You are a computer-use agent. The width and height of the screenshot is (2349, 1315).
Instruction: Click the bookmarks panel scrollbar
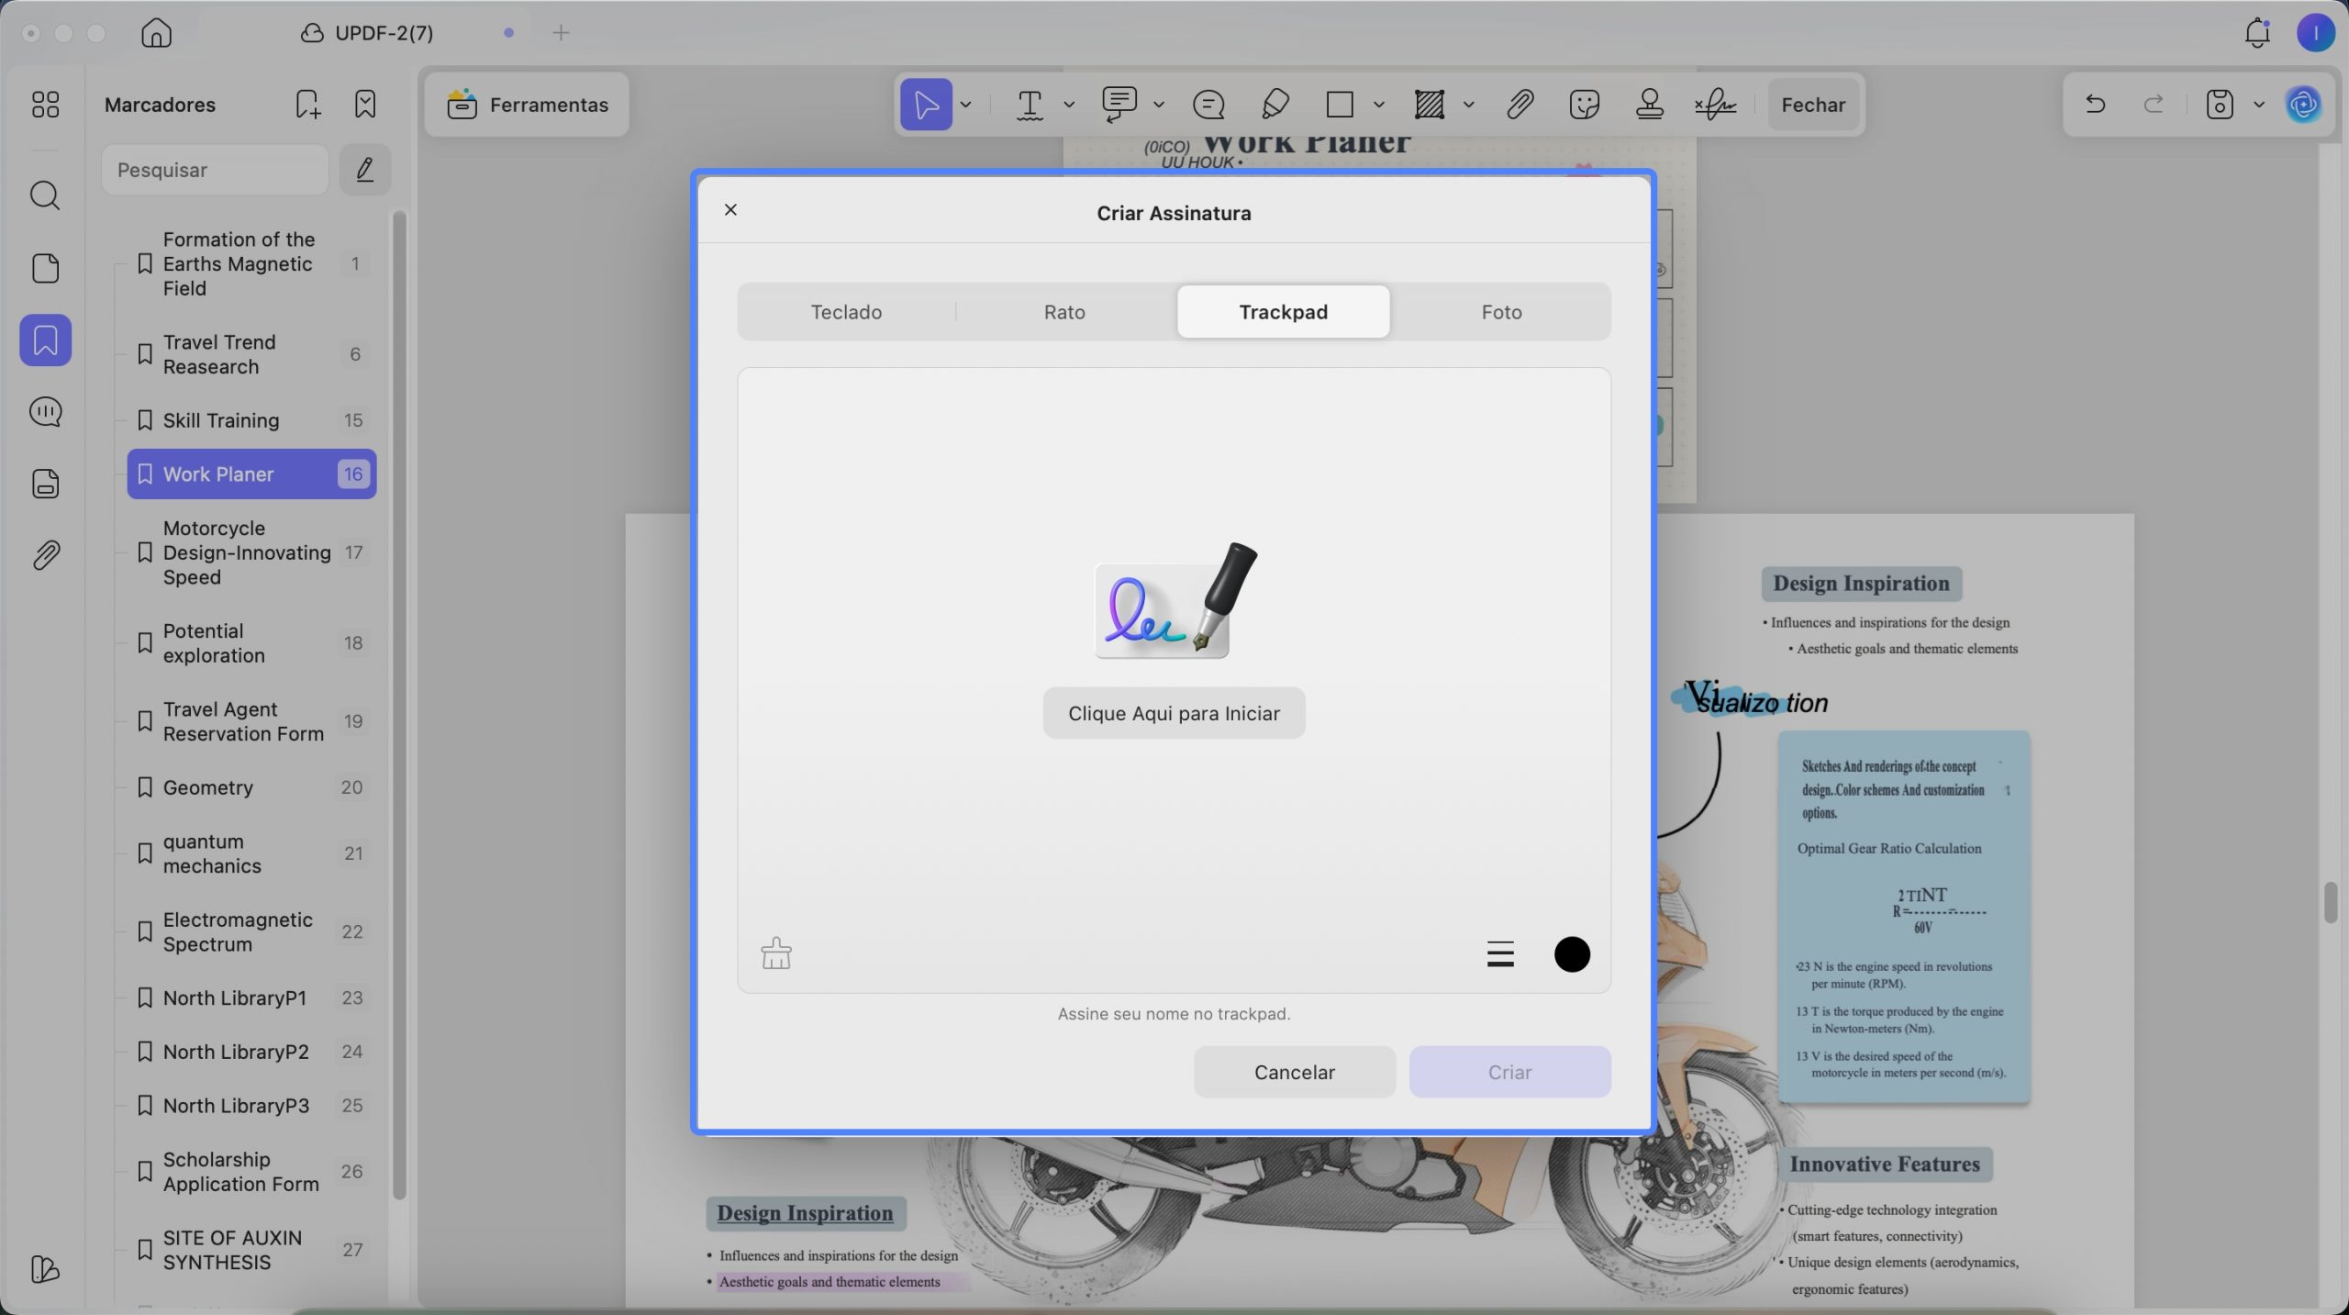coord(399,705)
